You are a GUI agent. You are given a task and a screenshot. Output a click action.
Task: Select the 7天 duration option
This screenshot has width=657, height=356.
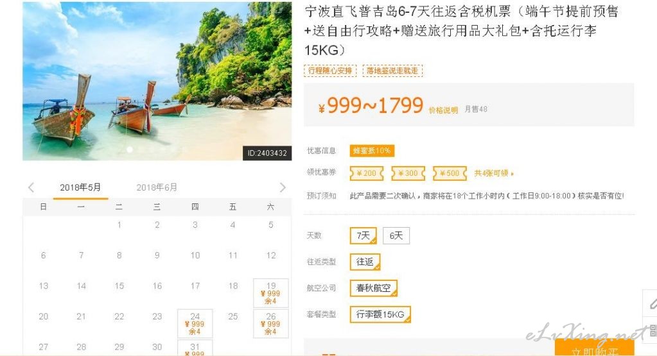coord(364,235)
